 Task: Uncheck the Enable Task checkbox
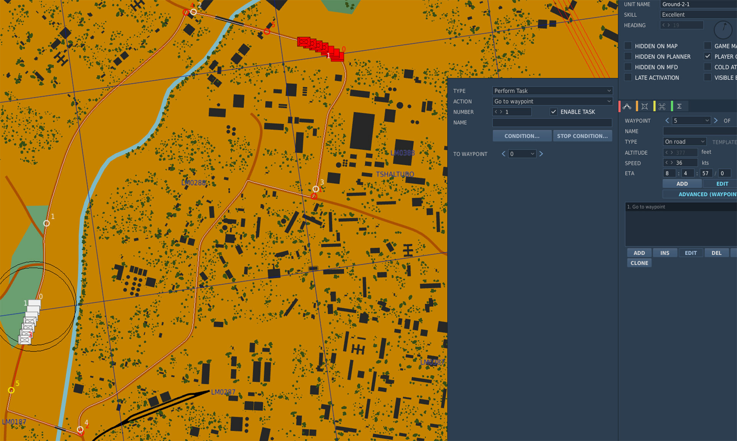[554, 112]
